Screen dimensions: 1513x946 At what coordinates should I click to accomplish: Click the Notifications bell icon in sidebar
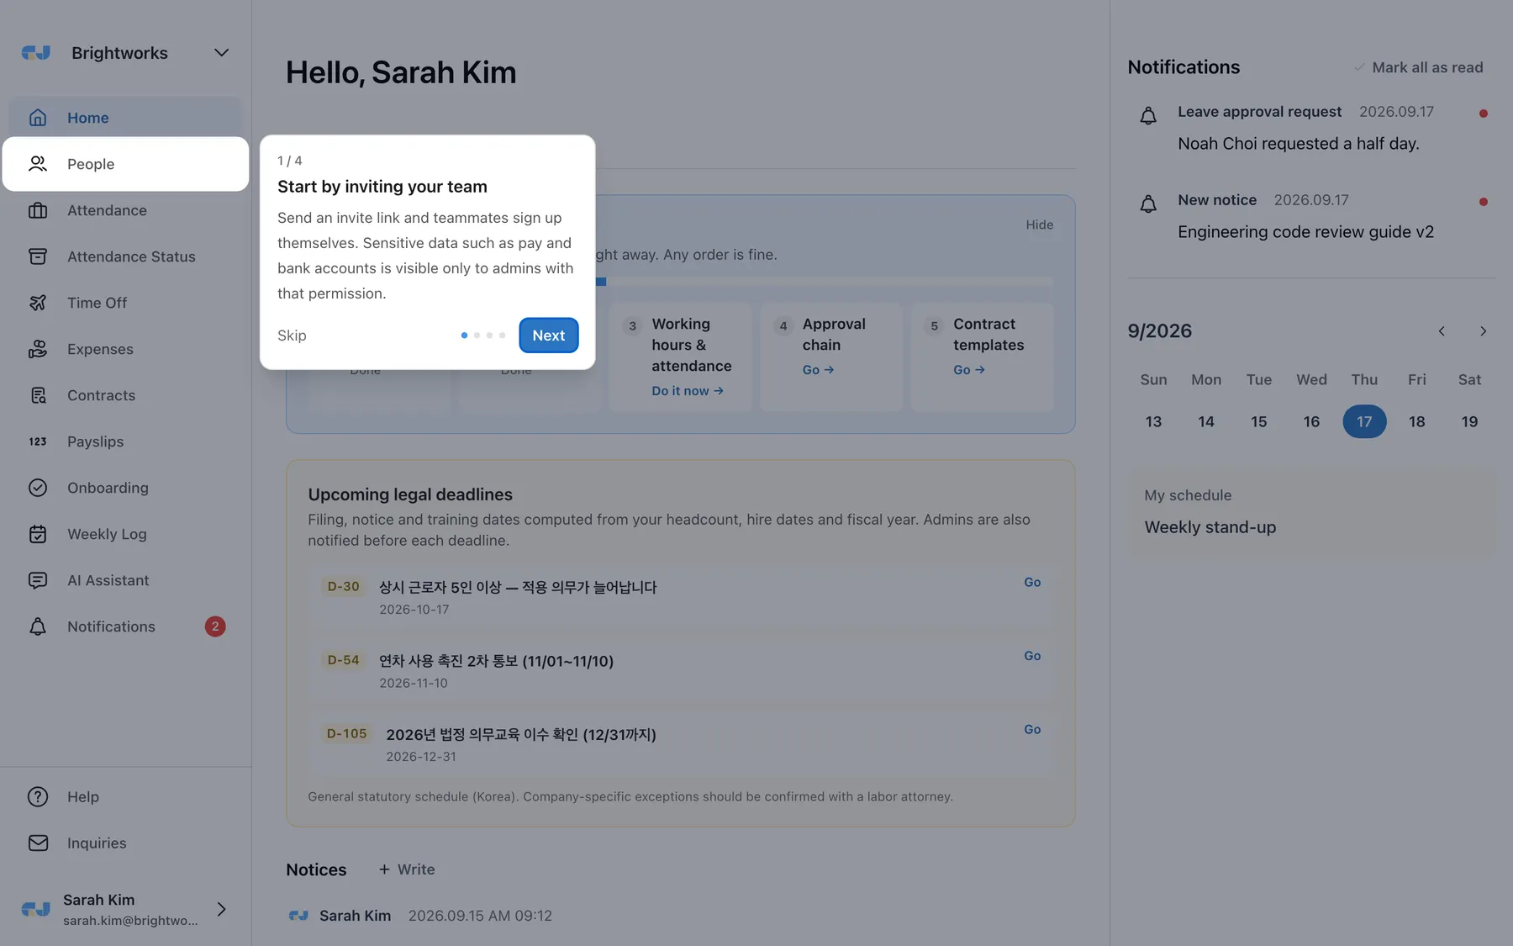[x=38, y=626]
